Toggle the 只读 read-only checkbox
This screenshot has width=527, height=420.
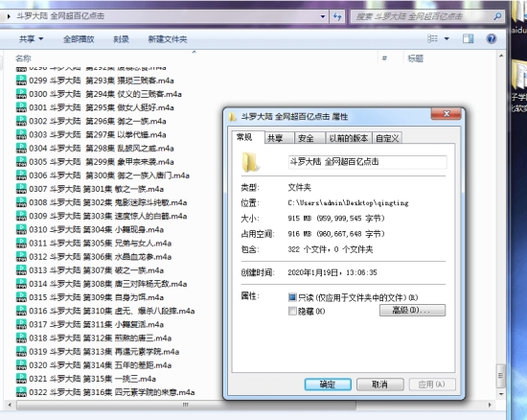point(292,297)
